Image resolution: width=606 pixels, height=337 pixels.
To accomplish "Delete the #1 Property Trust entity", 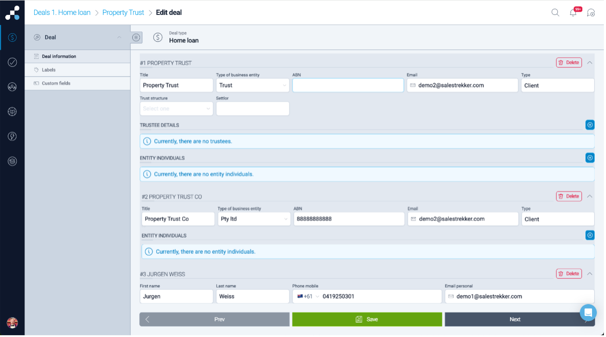I will (x=569, y=63).
